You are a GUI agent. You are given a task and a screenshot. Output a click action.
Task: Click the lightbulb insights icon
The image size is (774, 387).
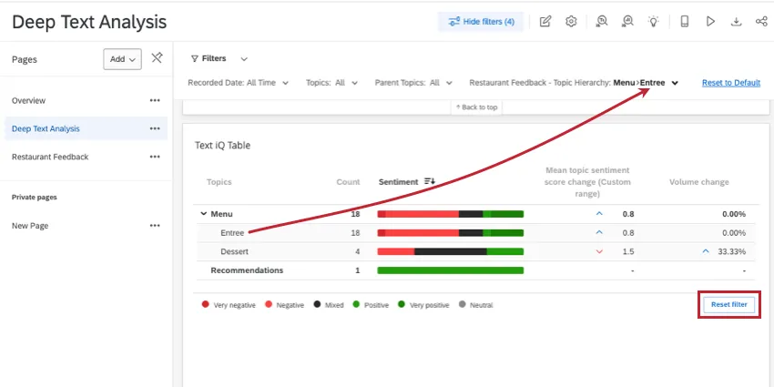pos(653,21)
